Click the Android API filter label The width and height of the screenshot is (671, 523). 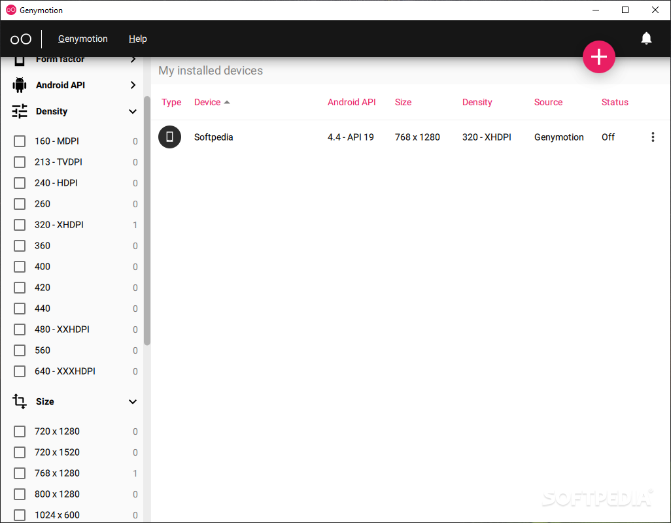click(x=60, y=85)
